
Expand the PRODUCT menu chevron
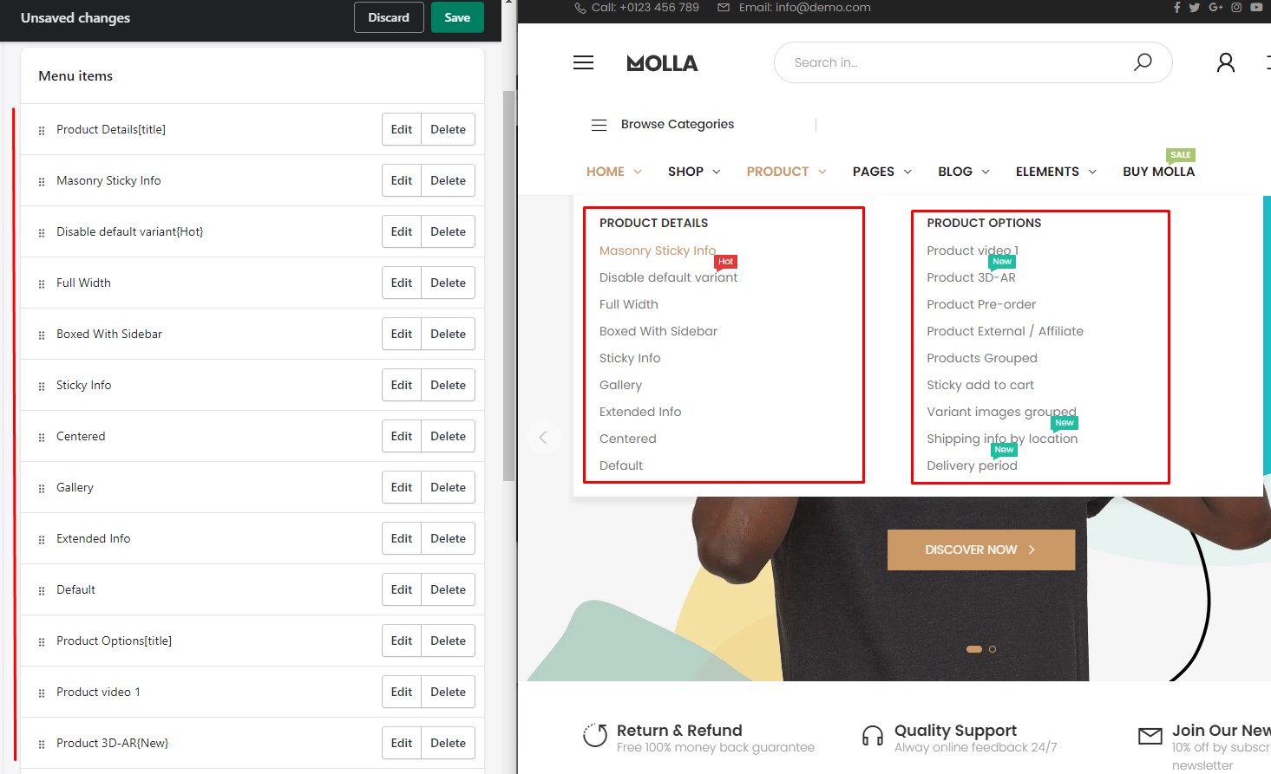point(822,172)
